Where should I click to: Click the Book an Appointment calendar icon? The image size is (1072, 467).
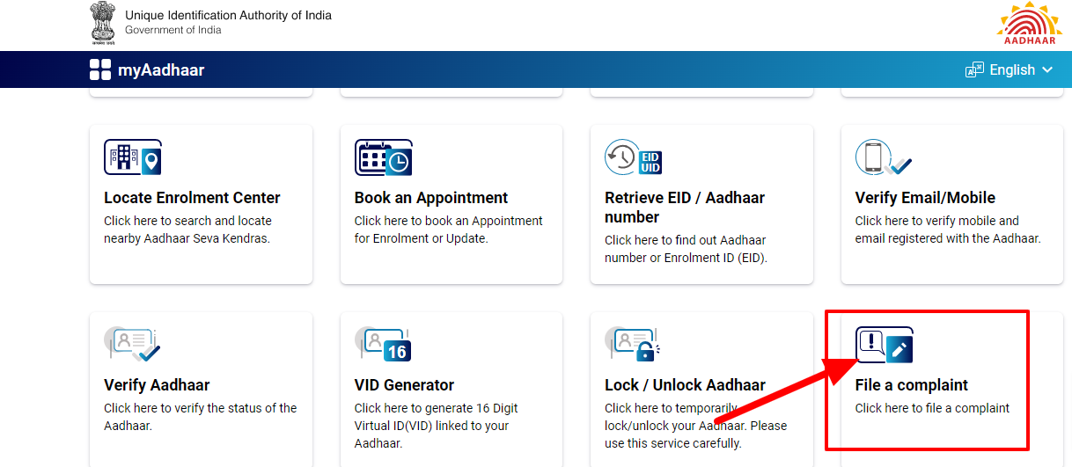point(383,157)
